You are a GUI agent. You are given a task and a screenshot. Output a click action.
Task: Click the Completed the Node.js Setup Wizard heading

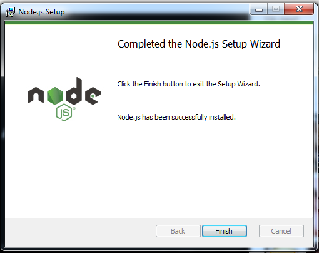tap(199, 44)
